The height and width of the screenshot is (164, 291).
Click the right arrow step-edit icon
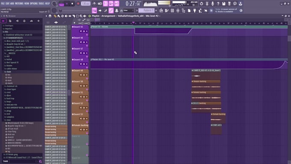pos(100,11)
